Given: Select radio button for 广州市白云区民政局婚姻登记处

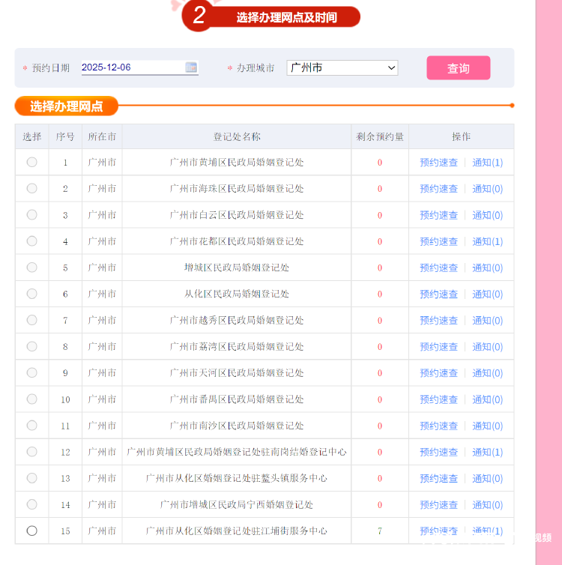Looking at the screenshot, I should (31, 215).
